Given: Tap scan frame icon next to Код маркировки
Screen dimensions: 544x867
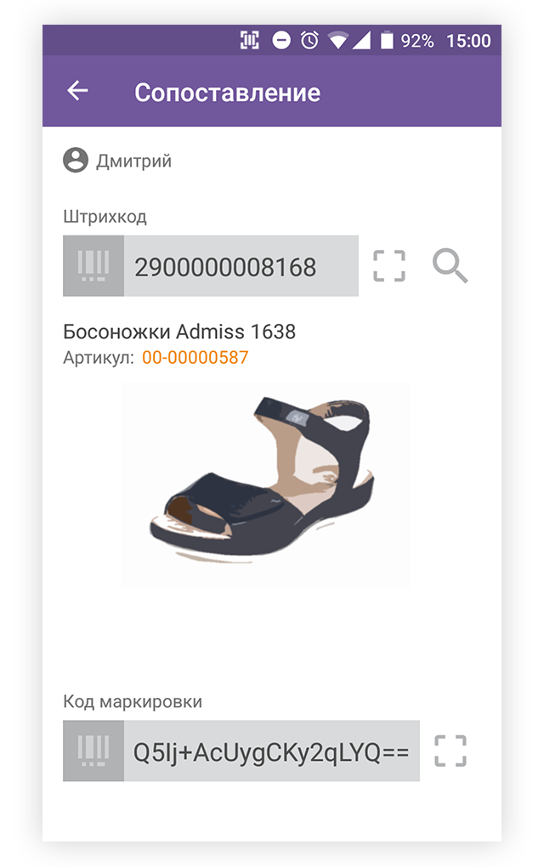Looking at the screenshot, I should tap(450, 751).
